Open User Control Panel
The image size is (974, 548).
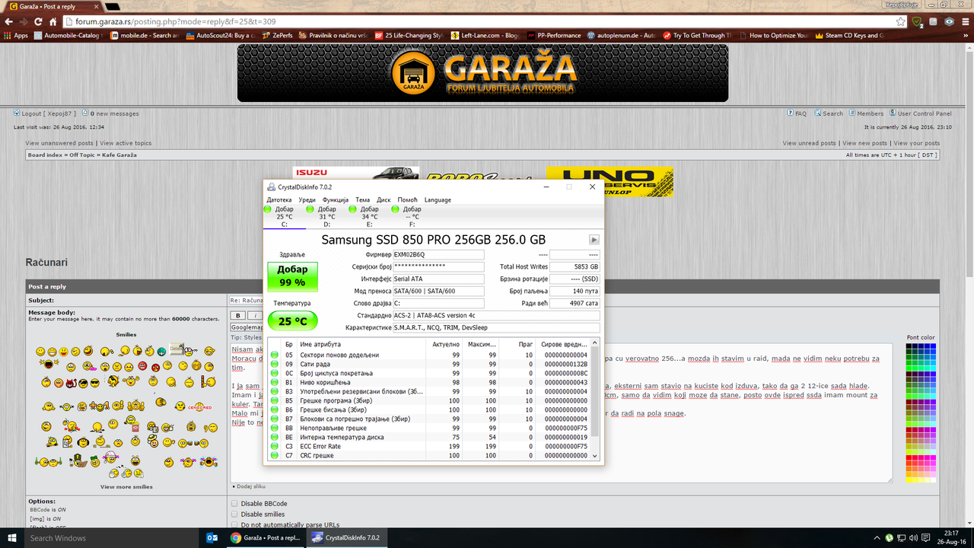point(921,113)
